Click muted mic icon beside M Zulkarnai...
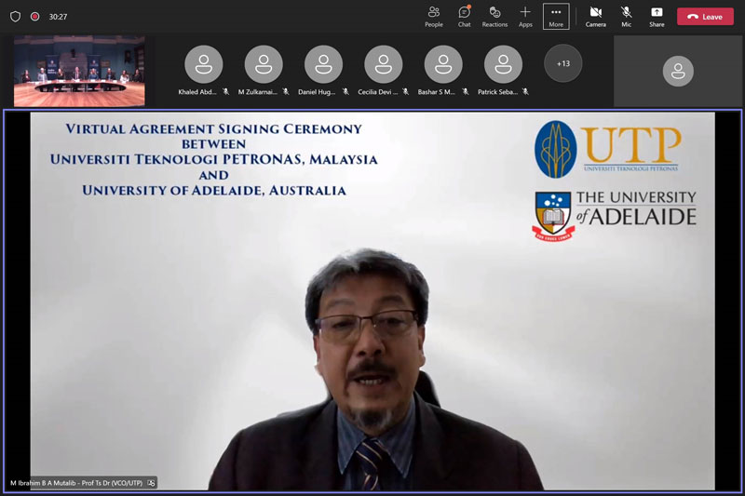Image resolution: width=745 pixels, height=496 pixels. (x=286, y=91)
